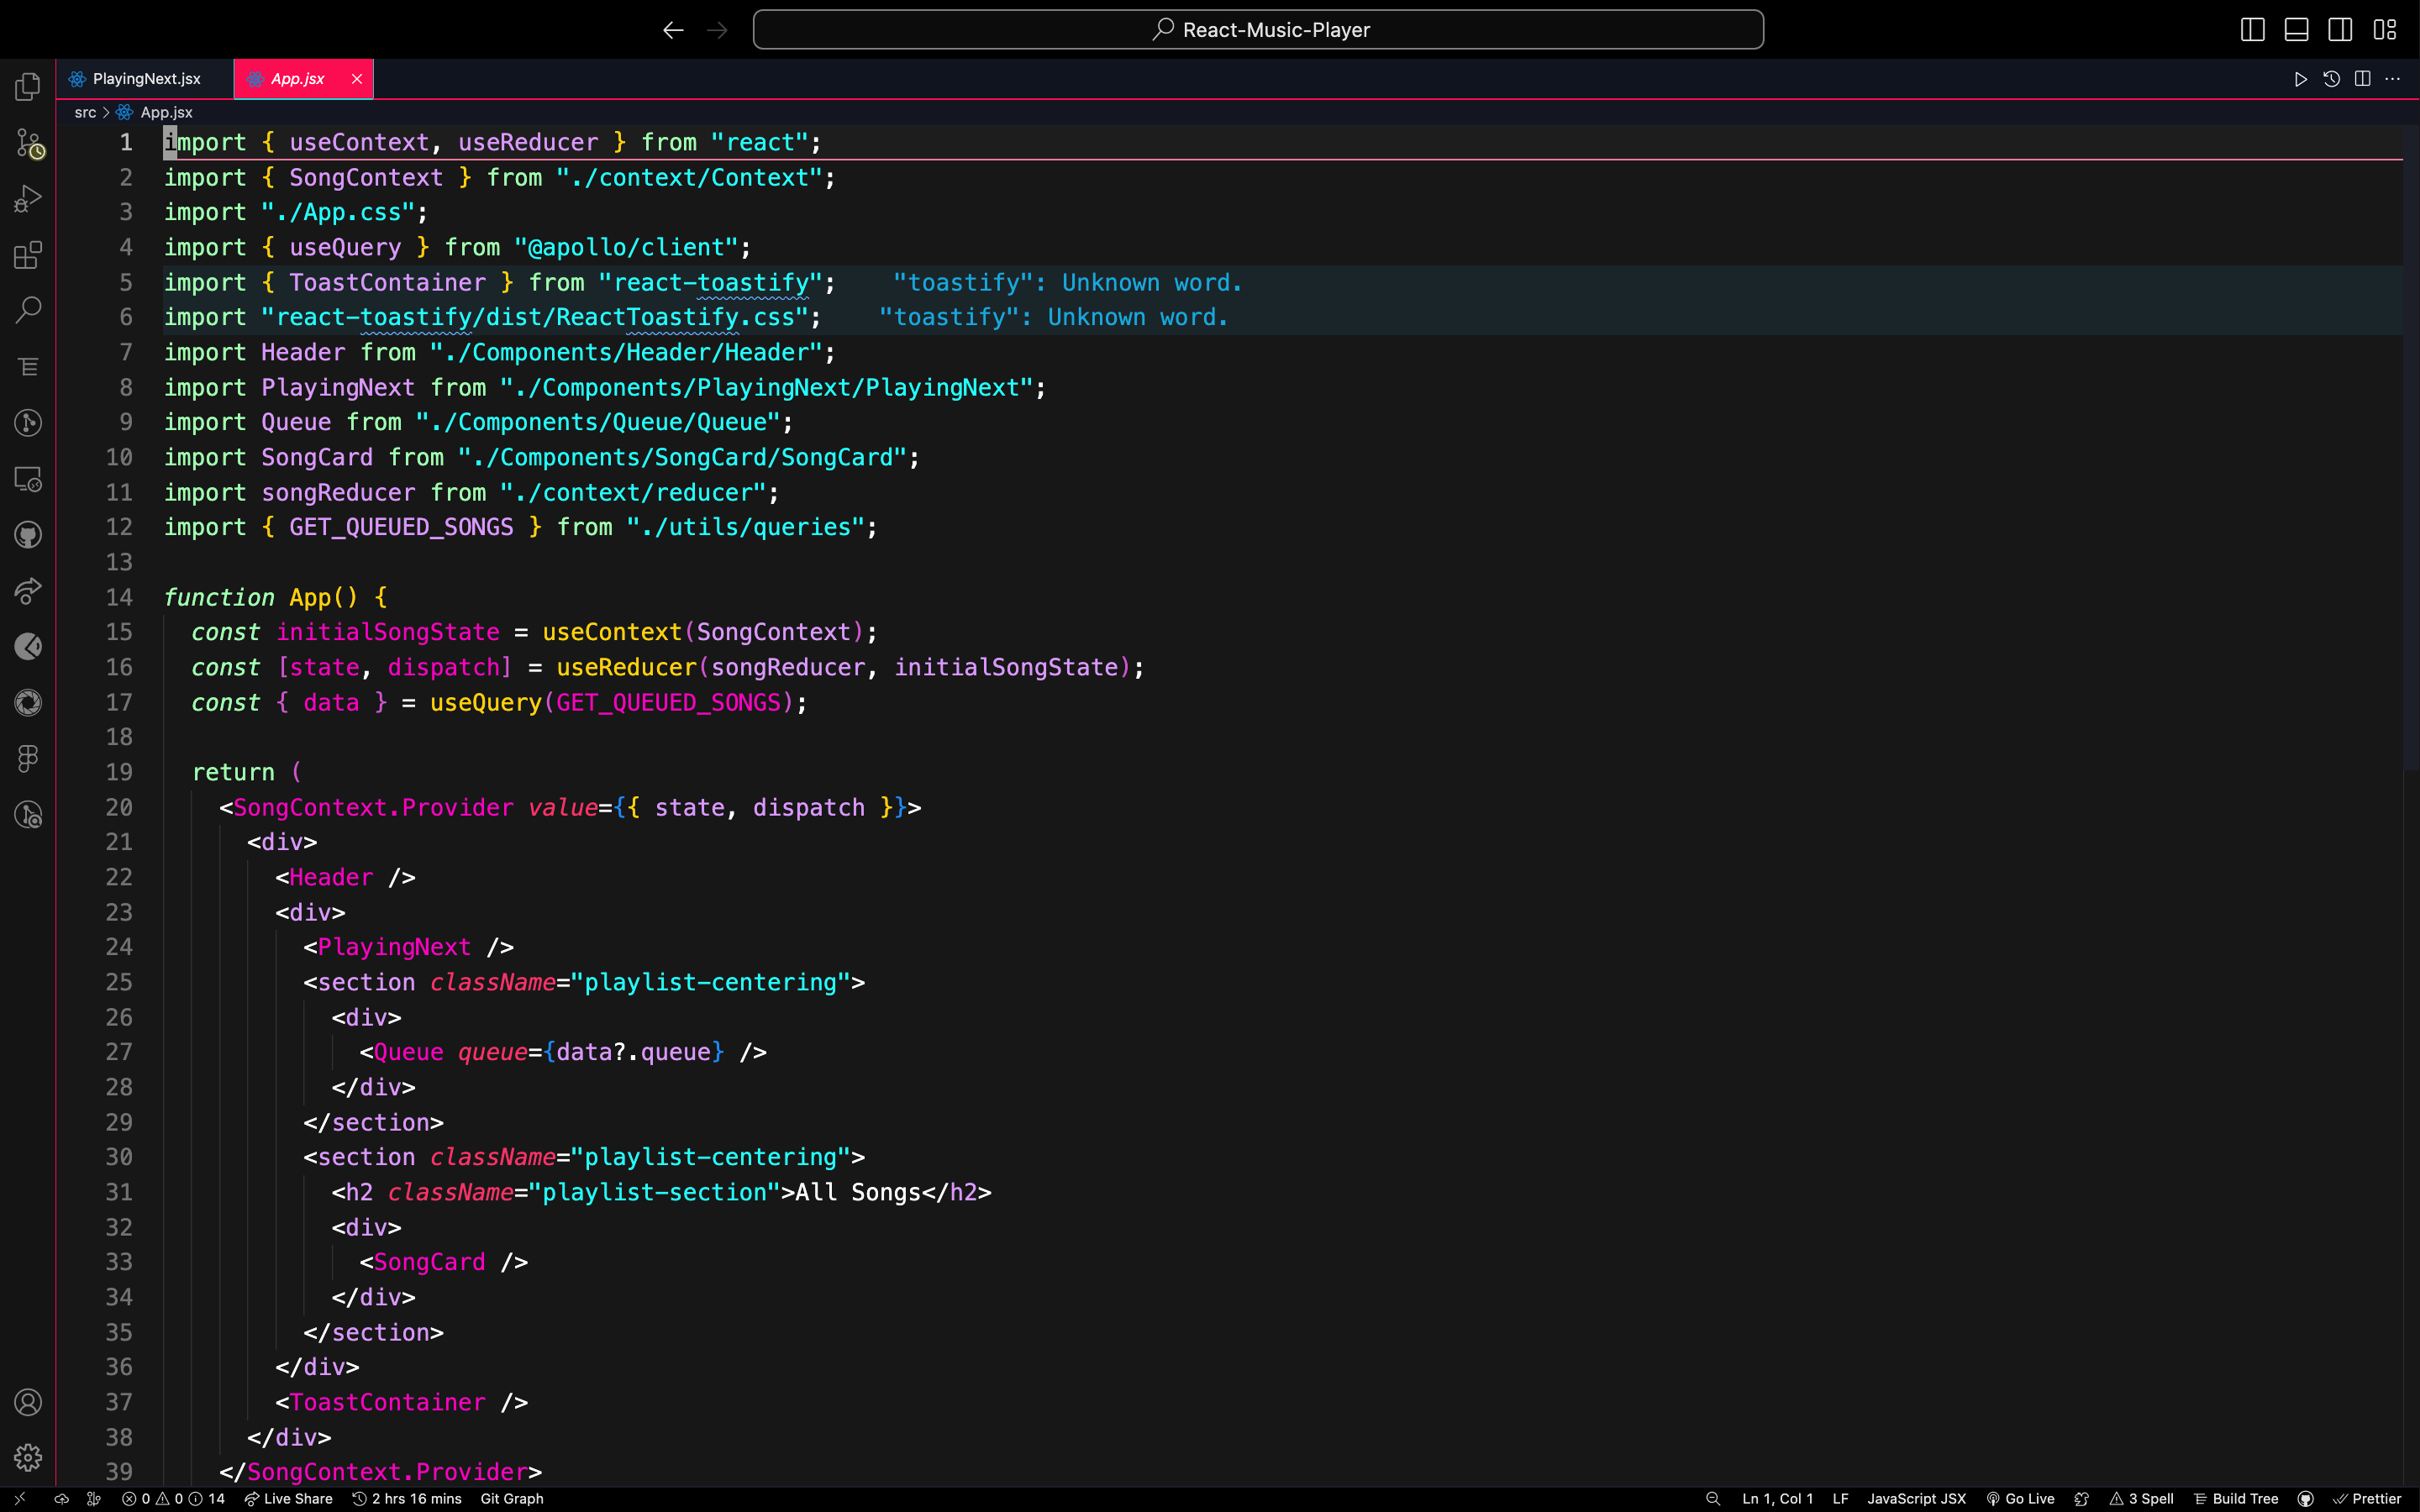Start Live Share from status bar
This screenshot has width=2420, height=1512.
pos(289,1498)
